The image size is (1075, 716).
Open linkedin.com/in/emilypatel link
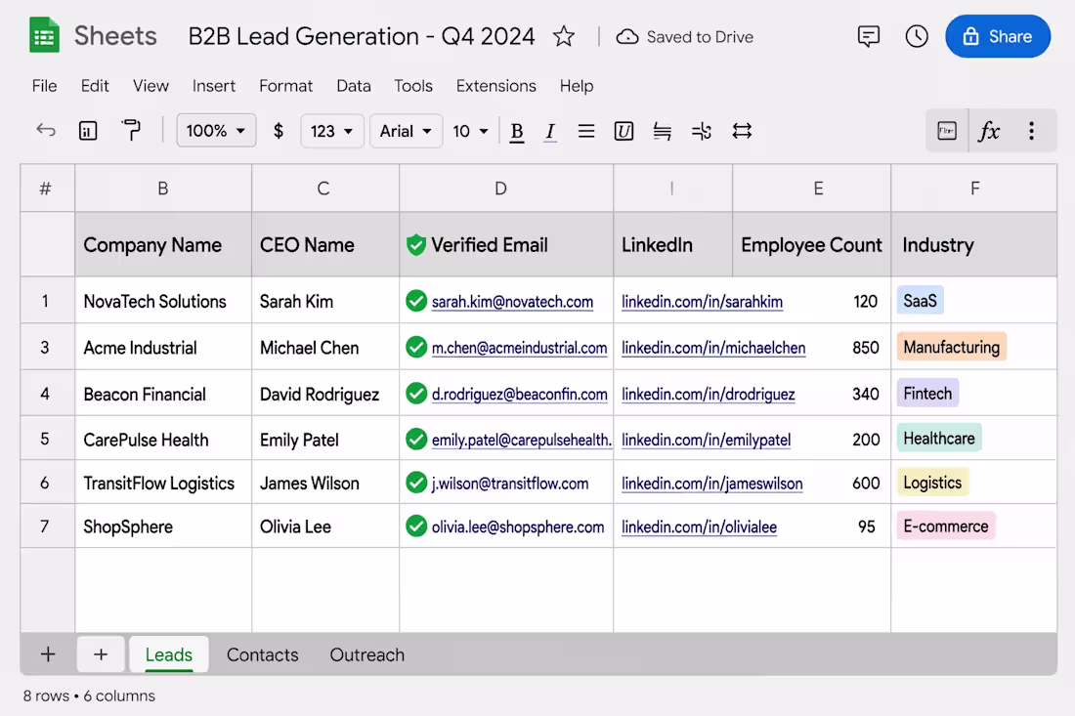coord(707,440)
